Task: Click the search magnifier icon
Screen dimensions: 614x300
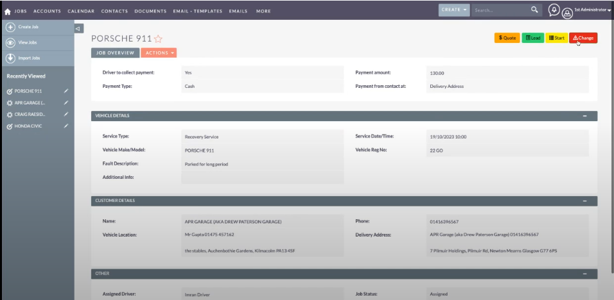Action: point(534,10)
